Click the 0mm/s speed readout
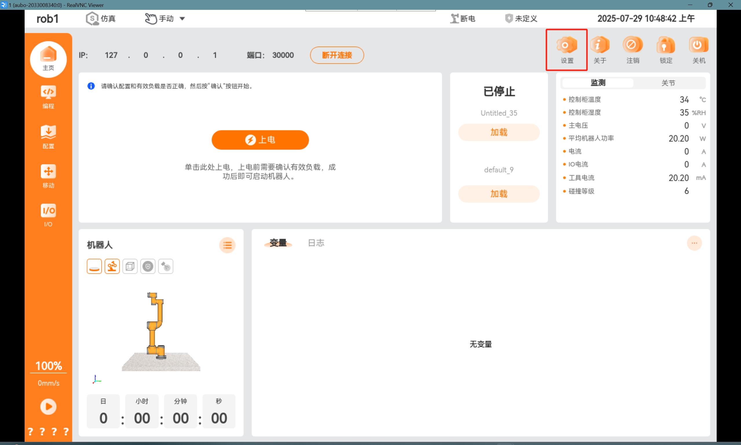741x445 pixels. point(48,383)
